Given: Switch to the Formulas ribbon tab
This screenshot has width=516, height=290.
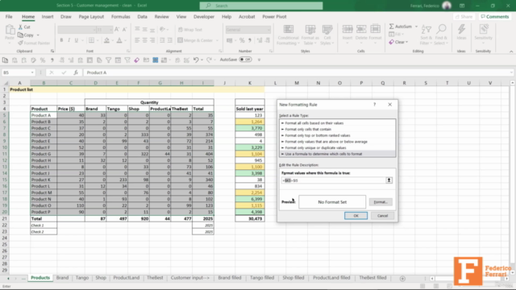Looking at the screenshot, I should click(x=120, y=16).
